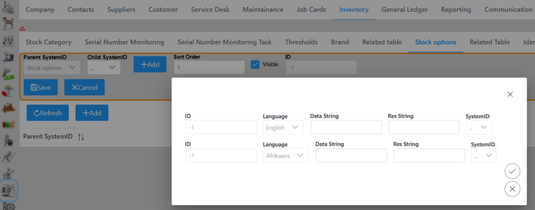Open the Parent SystemID dropdown

pyautogui.click(x=52, y=67)
